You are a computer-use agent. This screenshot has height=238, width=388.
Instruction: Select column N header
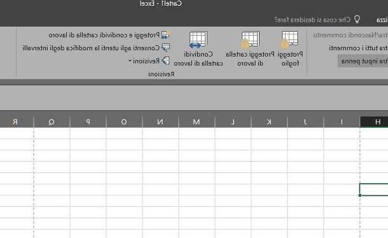point(160,122)
